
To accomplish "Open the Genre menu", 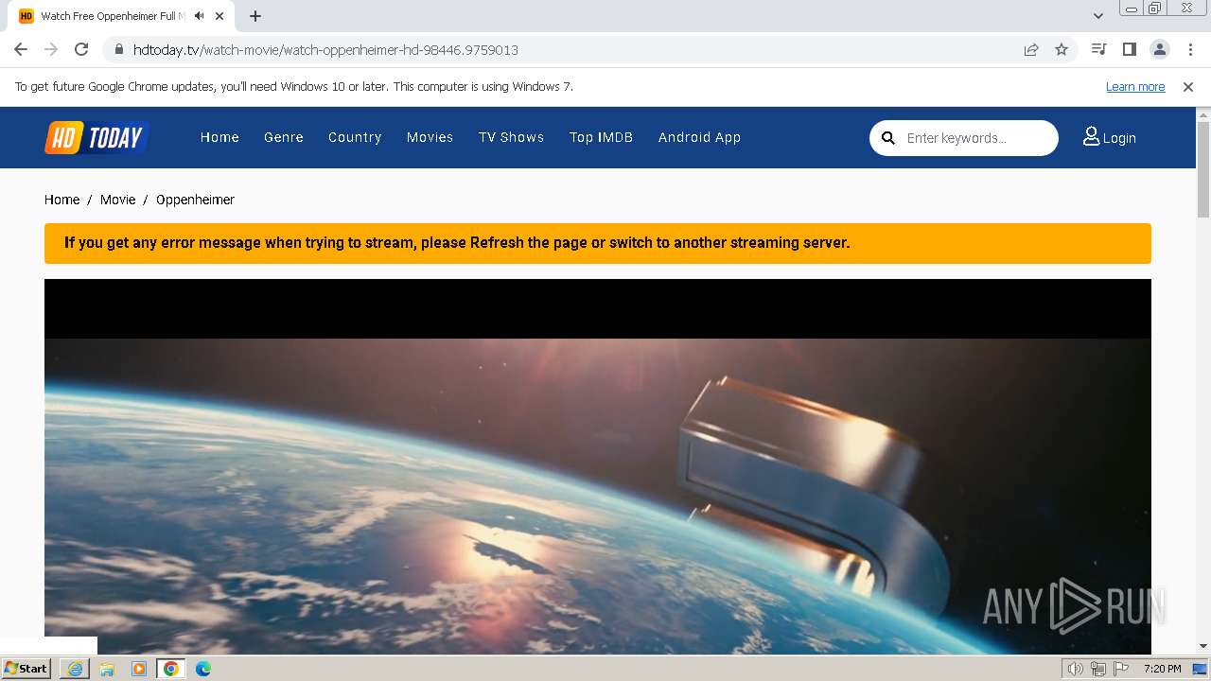I will (284, 137).
